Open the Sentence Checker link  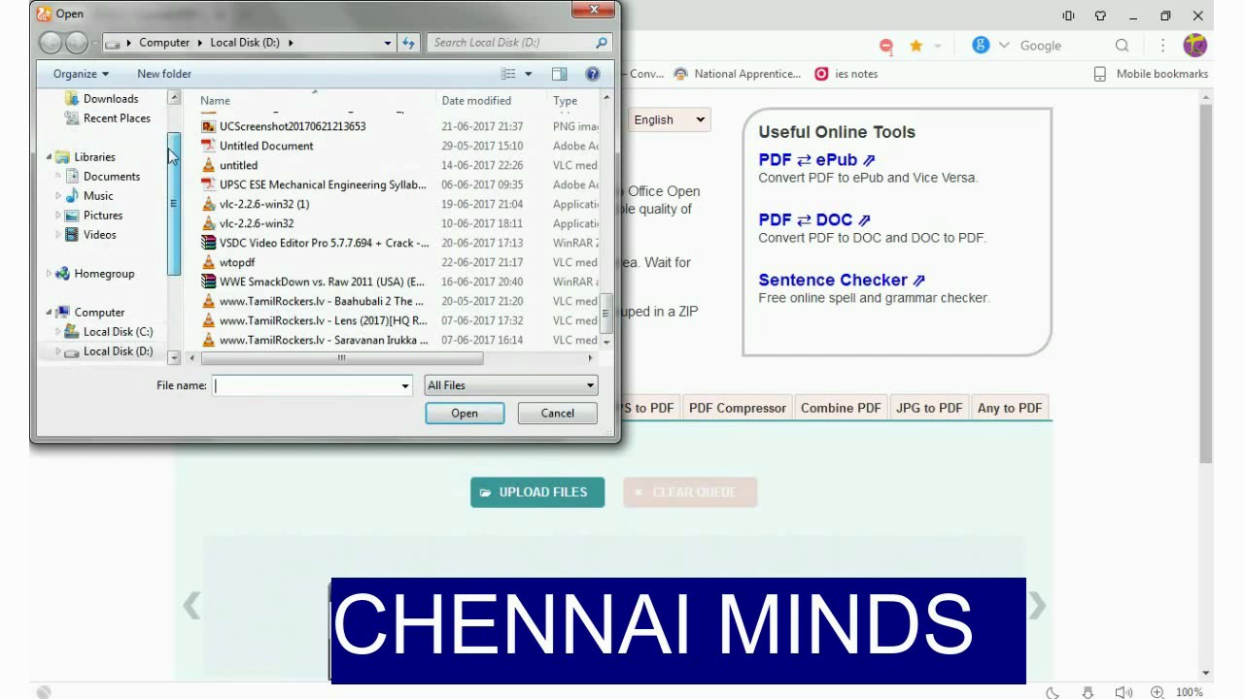[842, 281]
